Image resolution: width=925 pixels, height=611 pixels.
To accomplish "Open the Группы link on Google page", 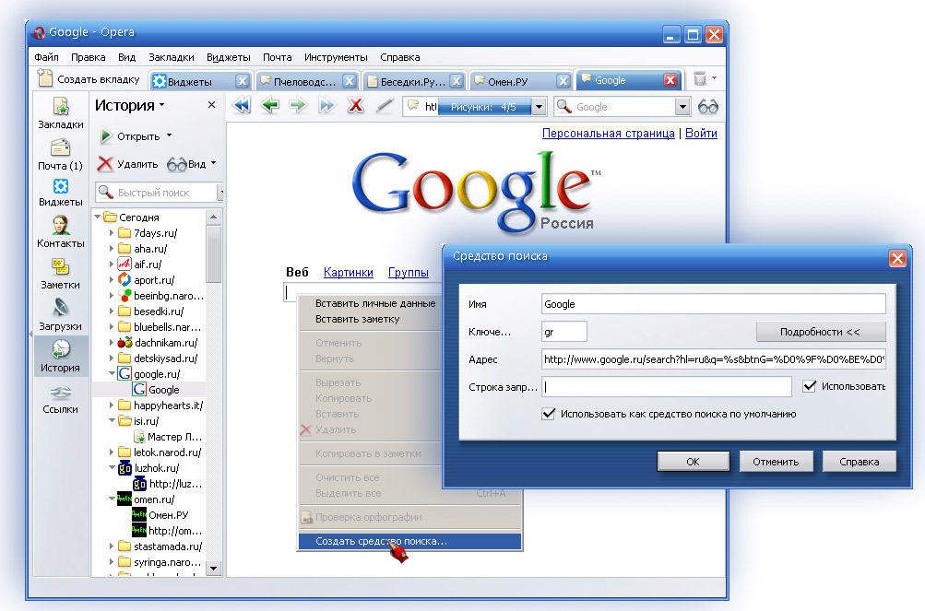I will click(409, 273).
